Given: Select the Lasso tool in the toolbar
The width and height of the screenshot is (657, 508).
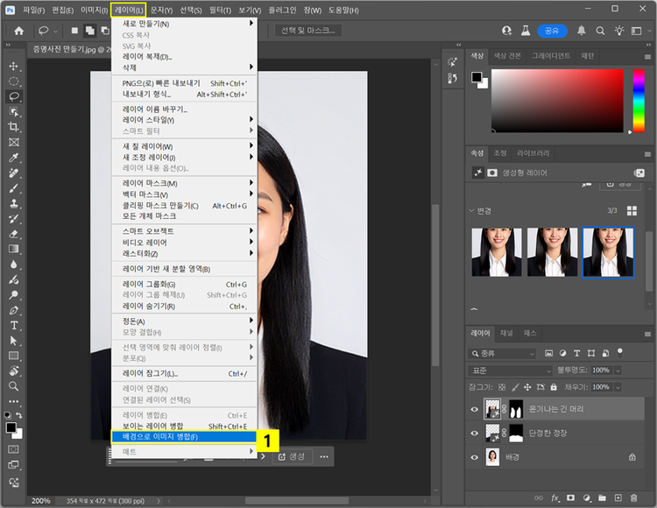Looking at the screenshot, I should (14, 96).
